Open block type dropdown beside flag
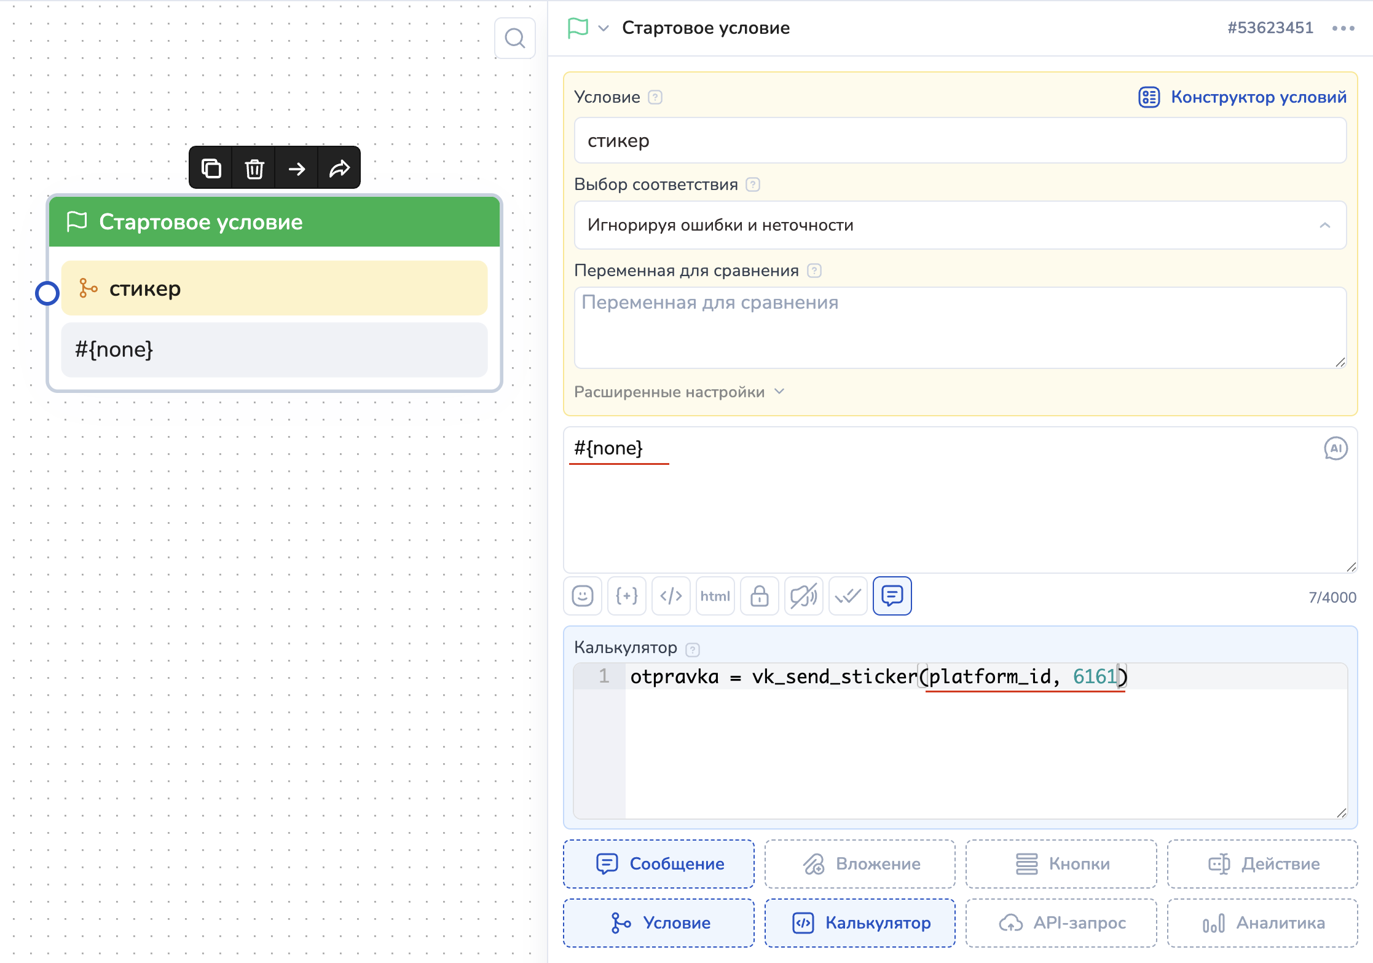This screenshot has width=1373, height=963. point(604,28)
